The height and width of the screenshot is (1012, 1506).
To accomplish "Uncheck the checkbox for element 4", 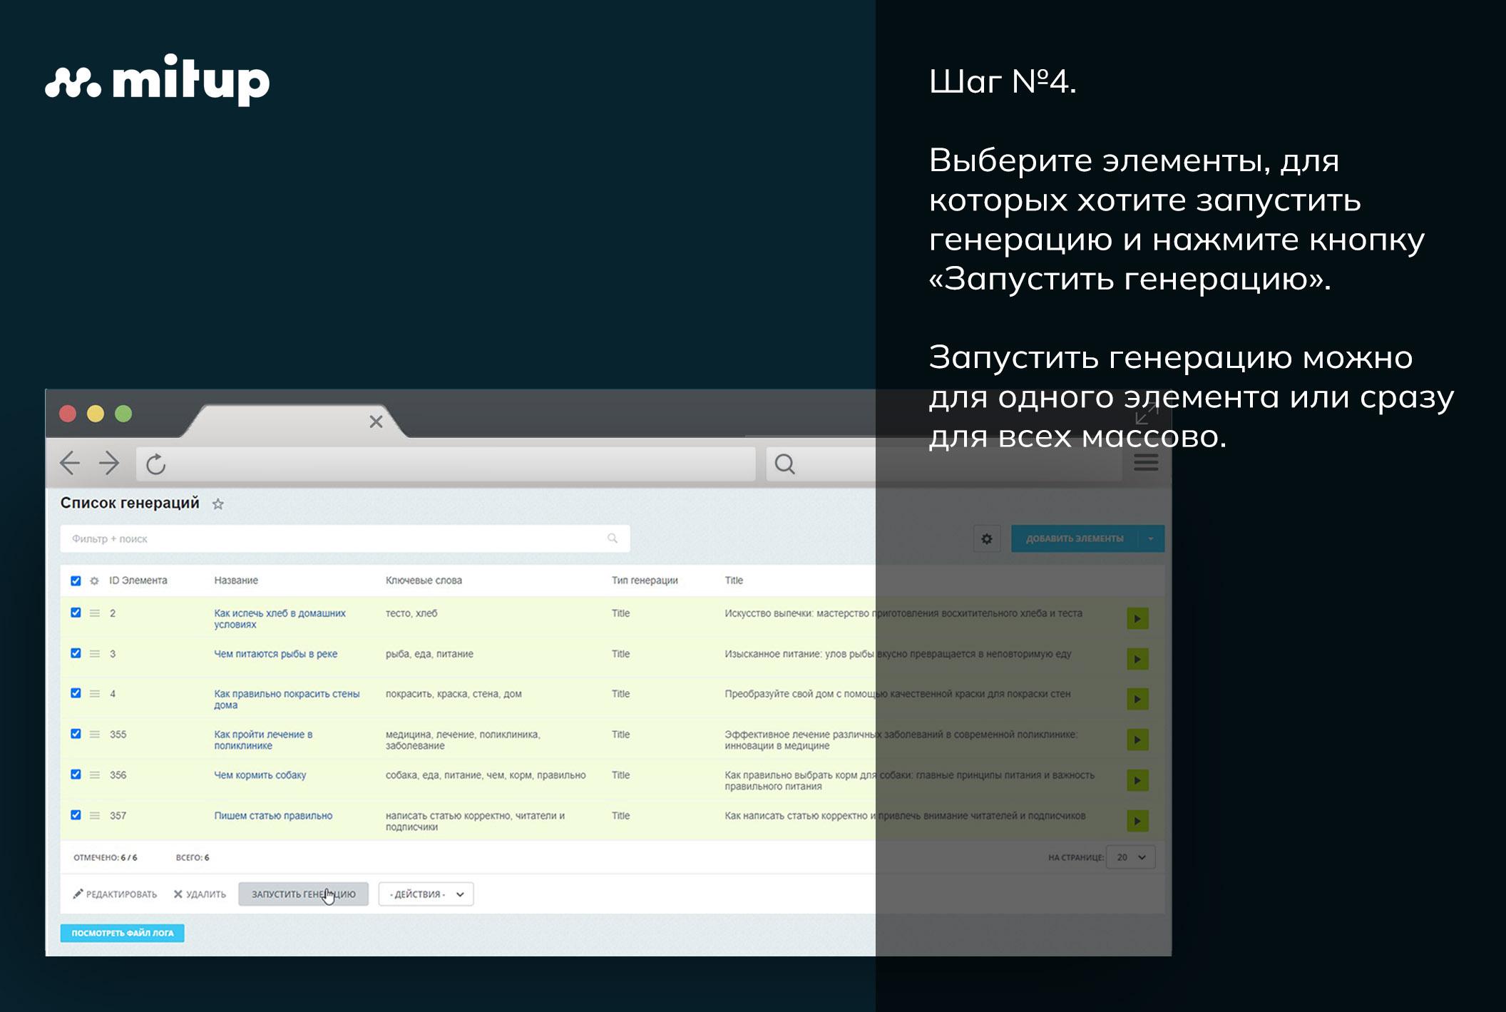I will pos(76,693).
